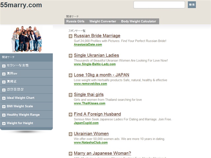
Task: Click the group of people photo
Action: tap(27, 39)
